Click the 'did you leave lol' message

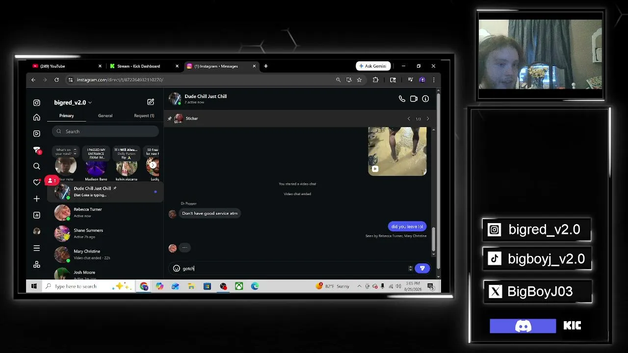tap(407, 227)
